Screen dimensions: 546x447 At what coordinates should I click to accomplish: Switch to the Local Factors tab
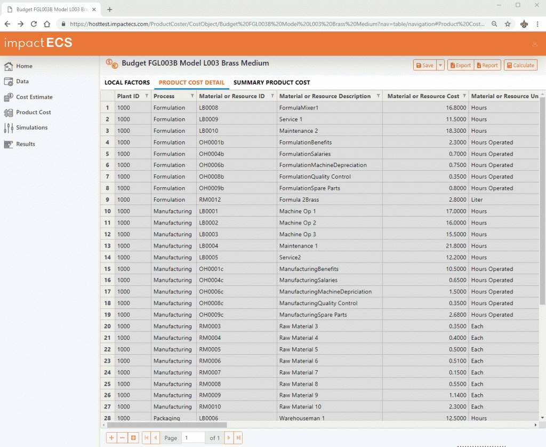(127, 83)
